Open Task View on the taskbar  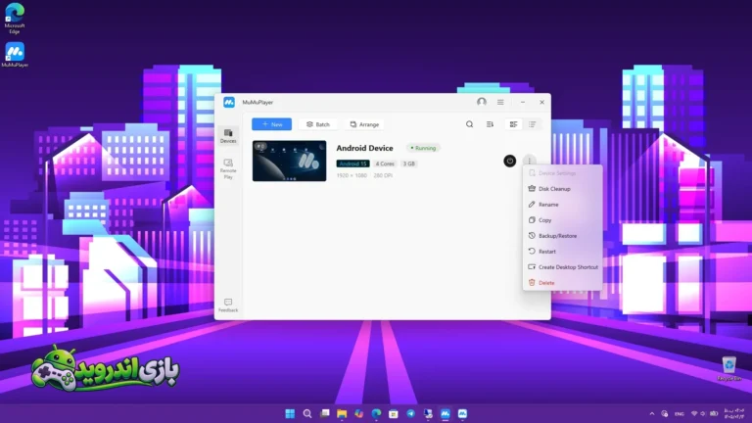pos(325,413)
